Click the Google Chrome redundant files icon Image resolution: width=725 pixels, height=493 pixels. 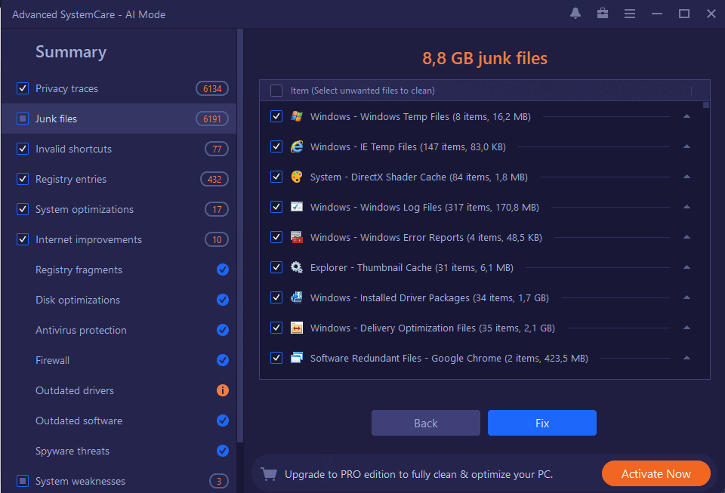(x=296, y=358)
